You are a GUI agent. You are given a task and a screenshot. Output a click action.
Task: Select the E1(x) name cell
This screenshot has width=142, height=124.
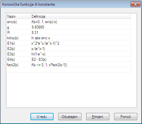(x=19, y=43)
